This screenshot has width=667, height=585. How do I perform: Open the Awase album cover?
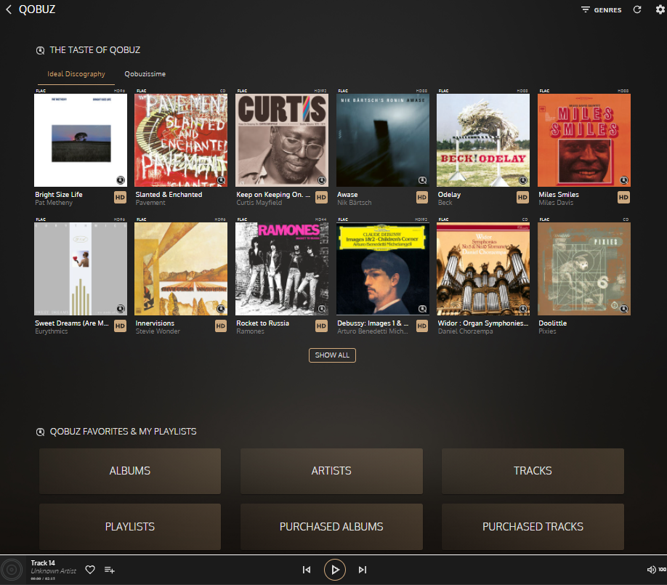coord(382,140)
